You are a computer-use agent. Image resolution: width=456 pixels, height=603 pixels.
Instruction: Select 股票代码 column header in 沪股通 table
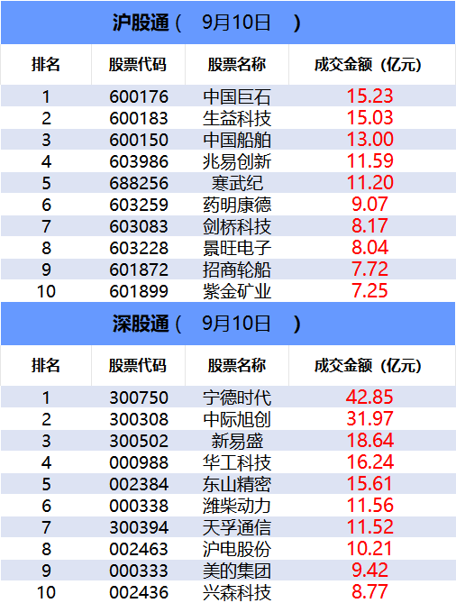pos(138,64)
